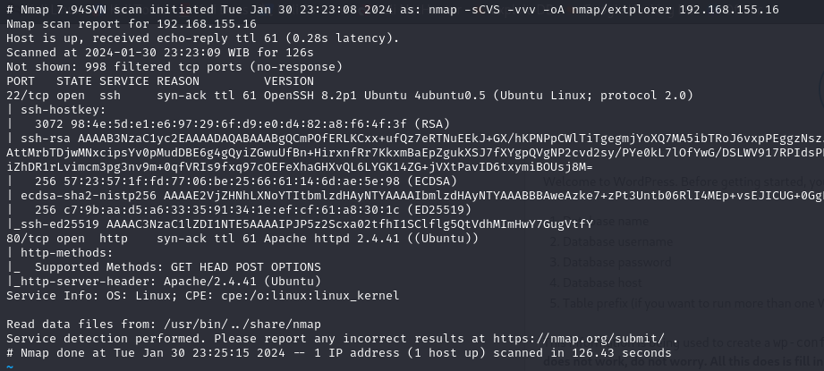The image size is (824, 371).
Task: Click the VERSION column header
Action: coord(288,81)
